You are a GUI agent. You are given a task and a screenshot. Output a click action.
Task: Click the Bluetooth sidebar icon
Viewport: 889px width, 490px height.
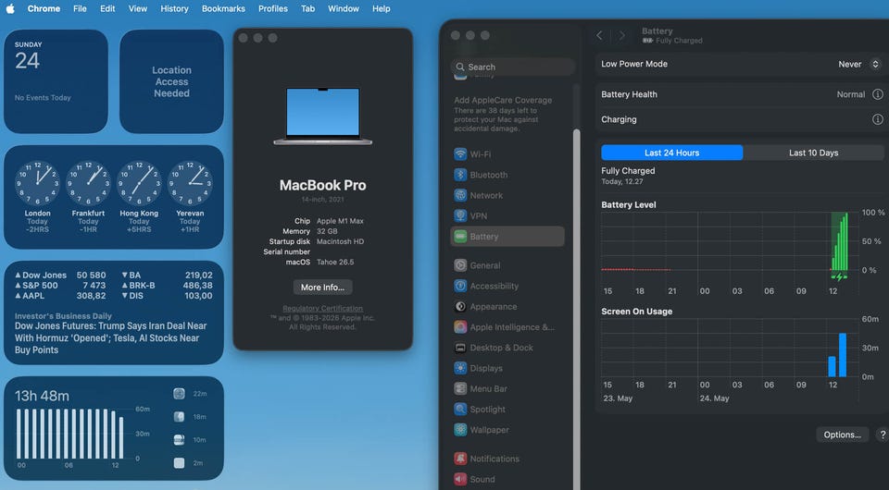click(x=460, y=175)
